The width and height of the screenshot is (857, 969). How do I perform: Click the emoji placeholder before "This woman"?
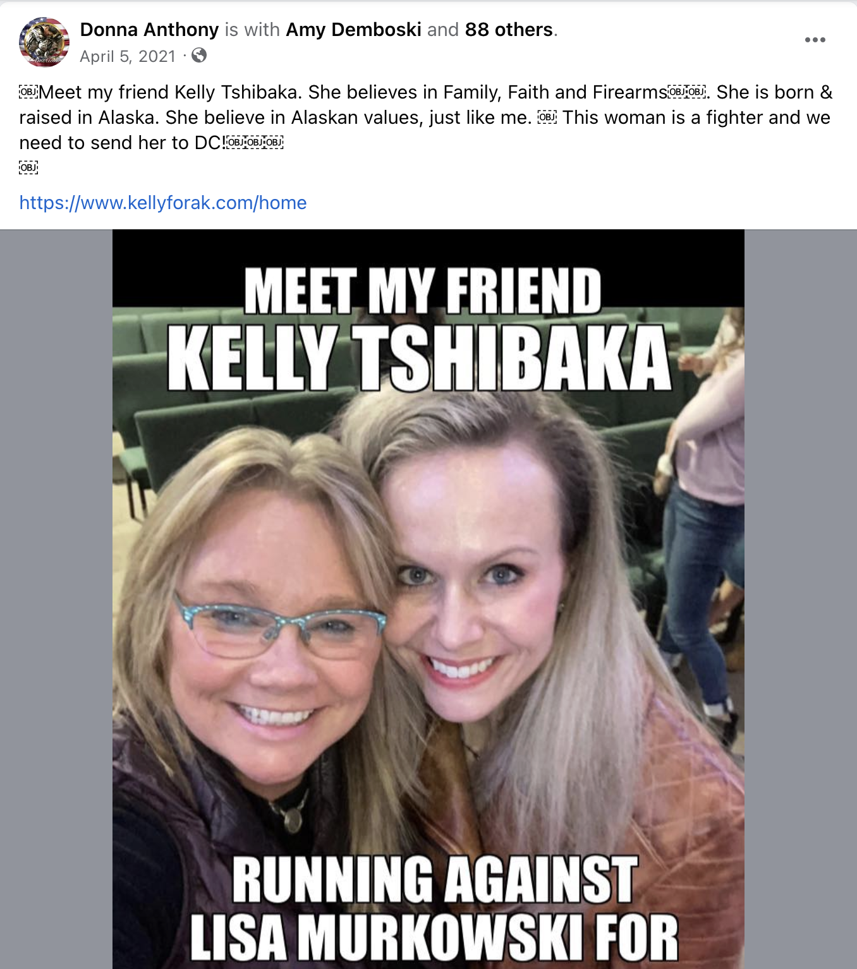tap(547, 117)
